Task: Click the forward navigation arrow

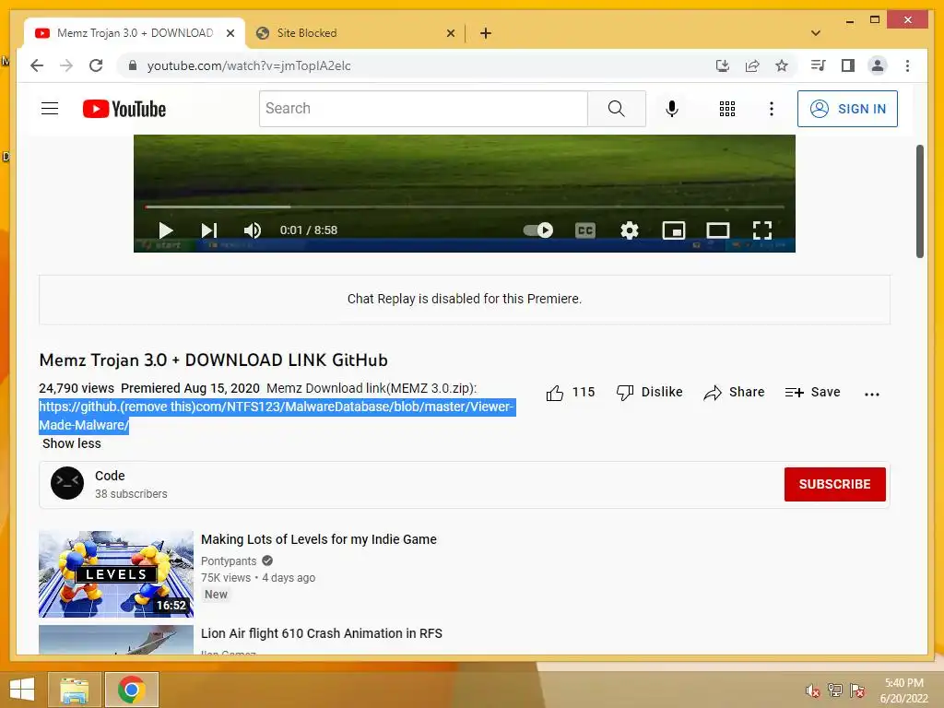Action: click(x=66, y=65)
